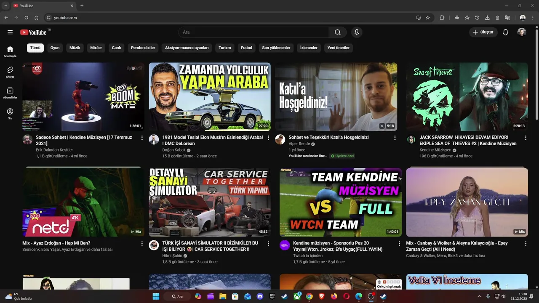Open the Siz page in sidebar

tap(10, 114)
